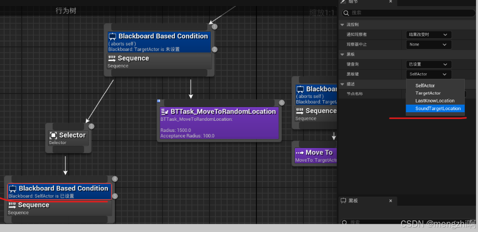Click the 细节 tab pencil icon
The image size is (478, 232).
(343, 2)
